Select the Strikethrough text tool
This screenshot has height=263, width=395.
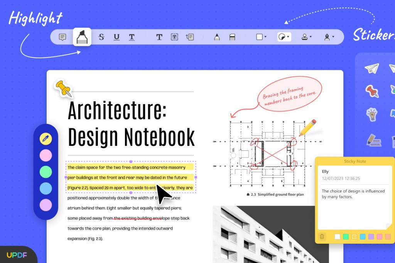point(101,37)
